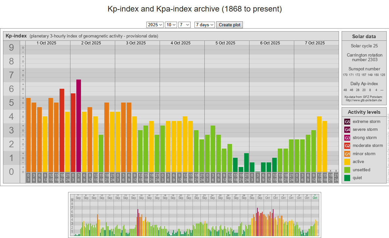Click the light green unsettled level swatch
The height and width of the screenshot is (238, 389).
347,170
